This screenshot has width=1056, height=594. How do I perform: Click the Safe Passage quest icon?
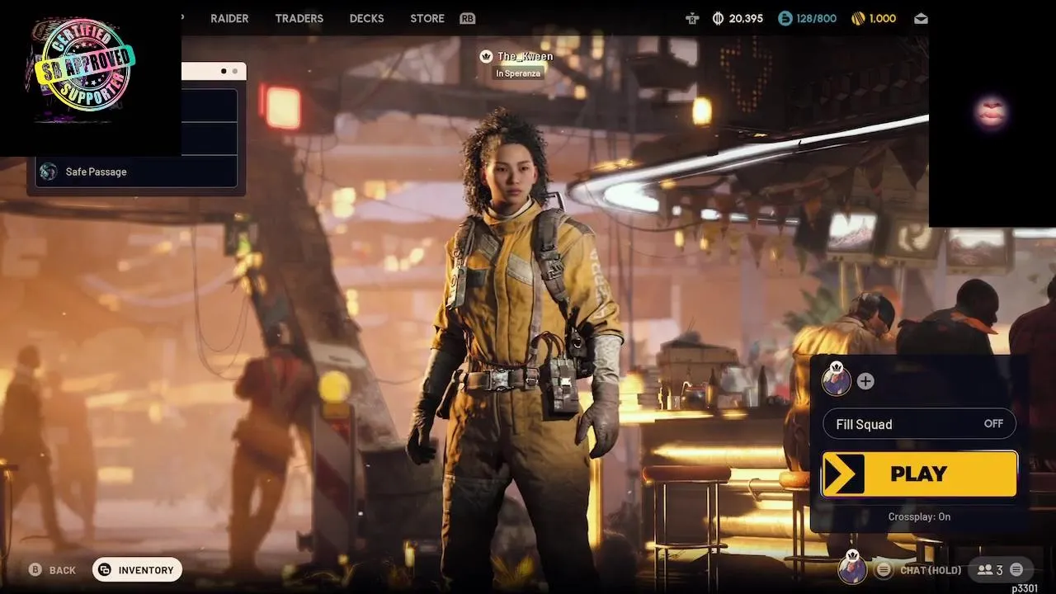coord(49,172)
